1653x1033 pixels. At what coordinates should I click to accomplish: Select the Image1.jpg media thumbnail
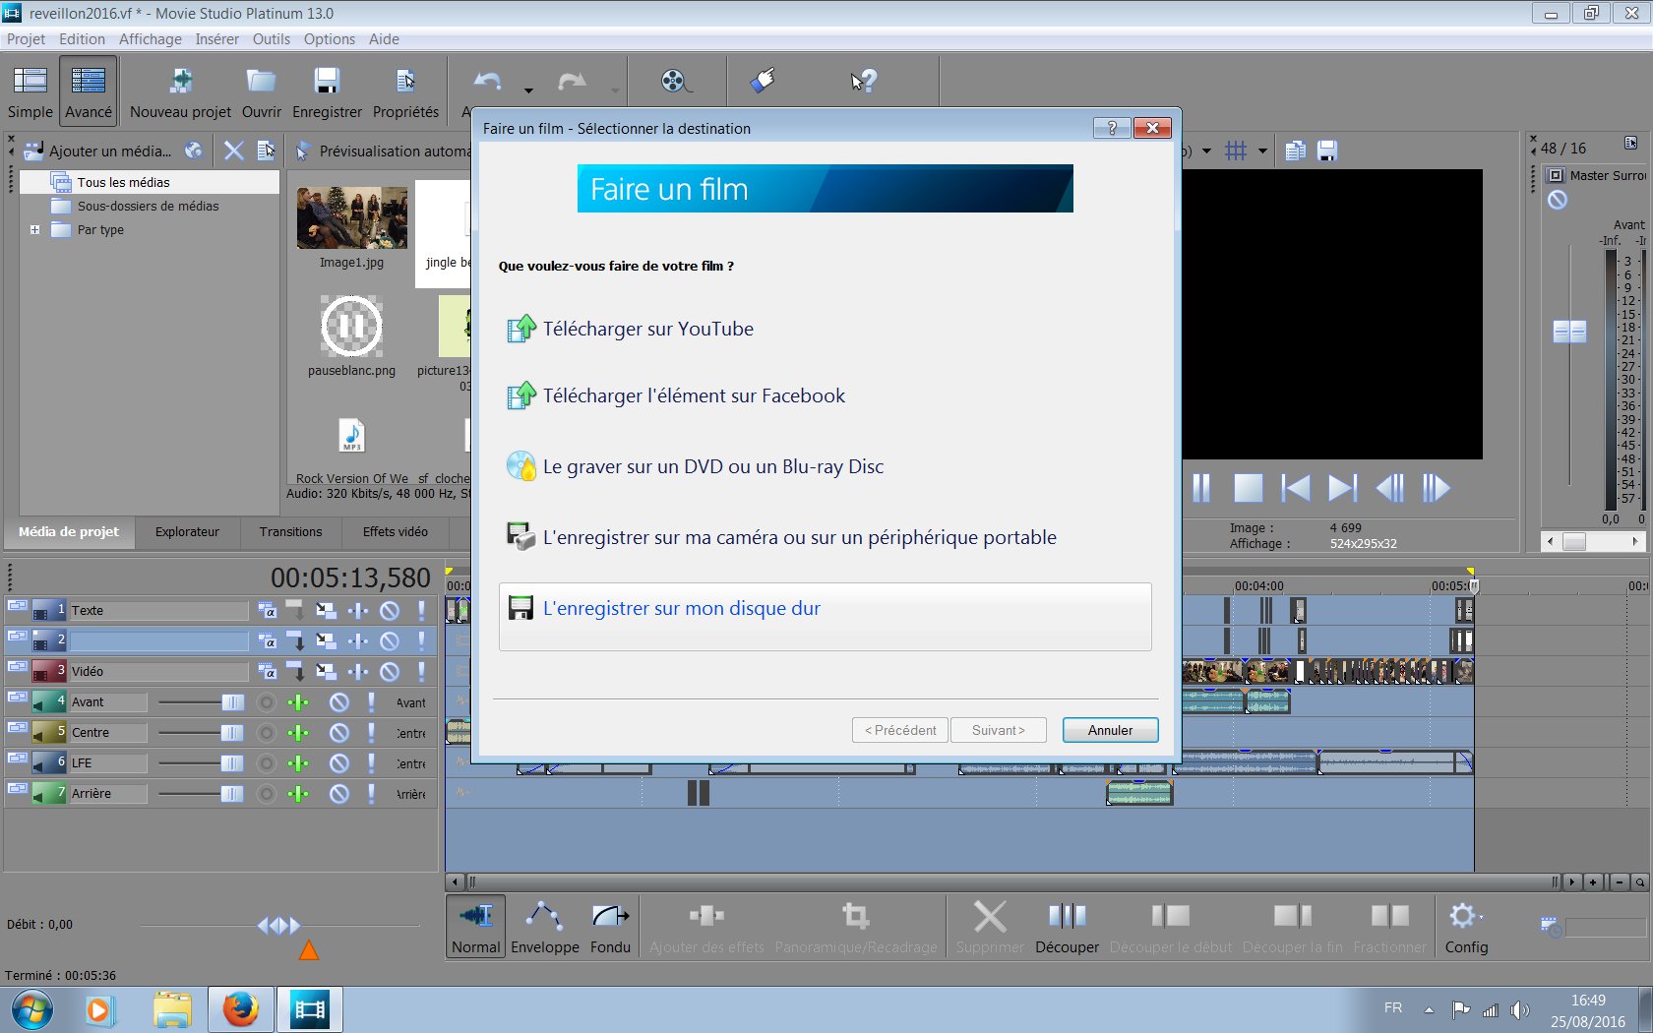[351, 218]
